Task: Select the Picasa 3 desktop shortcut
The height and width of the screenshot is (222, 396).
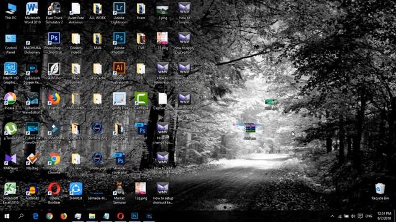Action: click(11, 102)
